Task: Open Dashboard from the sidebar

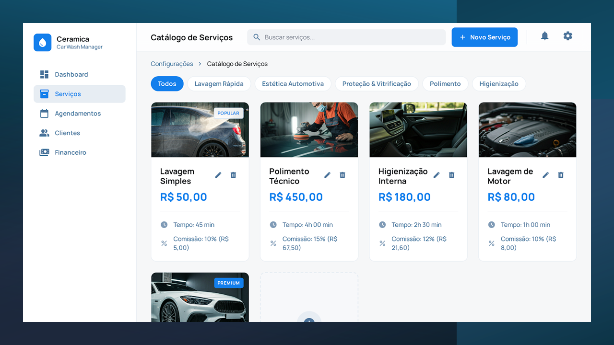Action: [71, 74]
